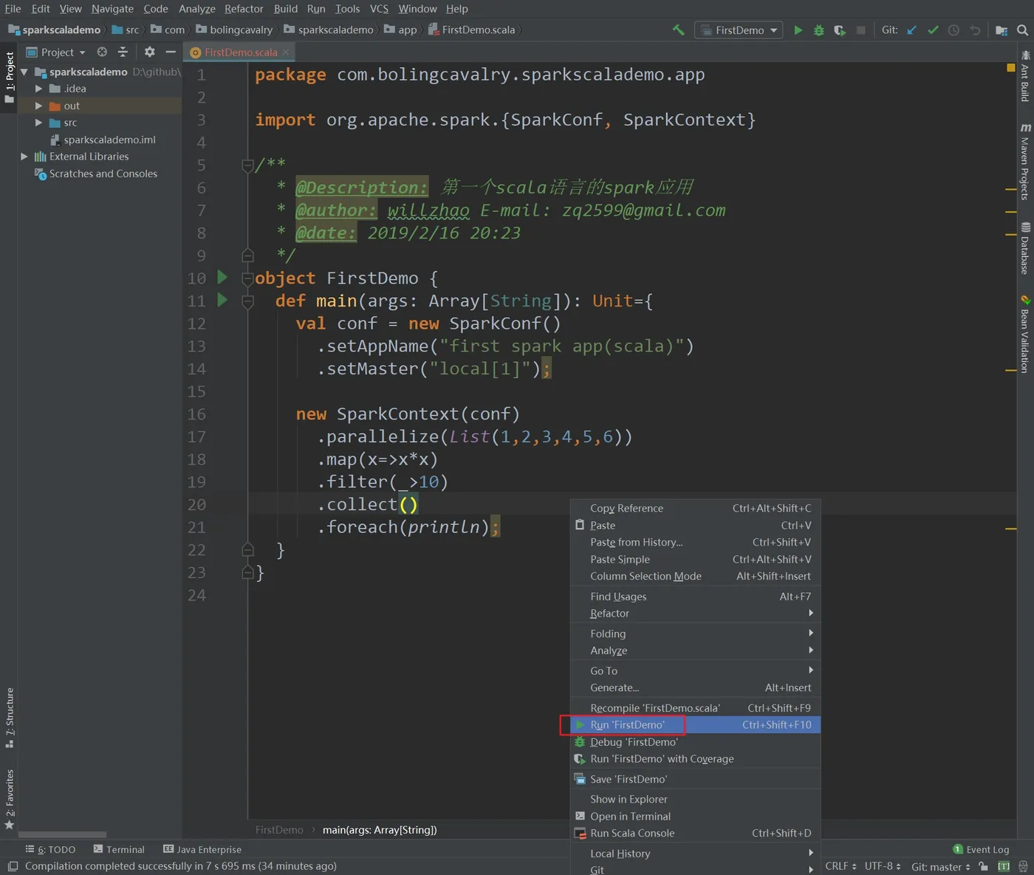Image resolution: width=1034 pixels, height=875 pixels.
Task: Open Search Everywhere magnifier icon
Action: click(1022, 30)
